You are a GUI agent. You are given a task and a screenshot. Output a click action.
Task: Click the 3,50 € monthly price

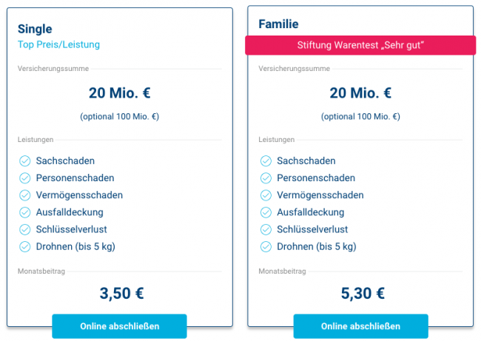pos(121,293)
